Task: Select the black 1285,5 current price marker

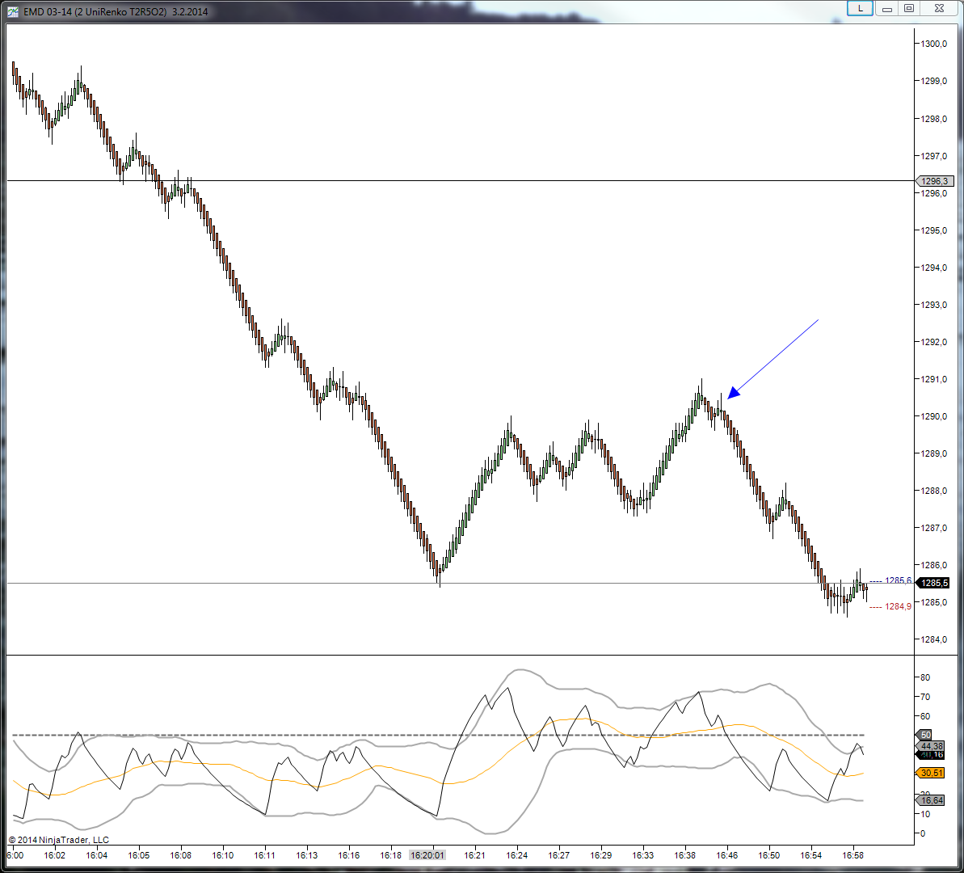Action: [934, 583]
